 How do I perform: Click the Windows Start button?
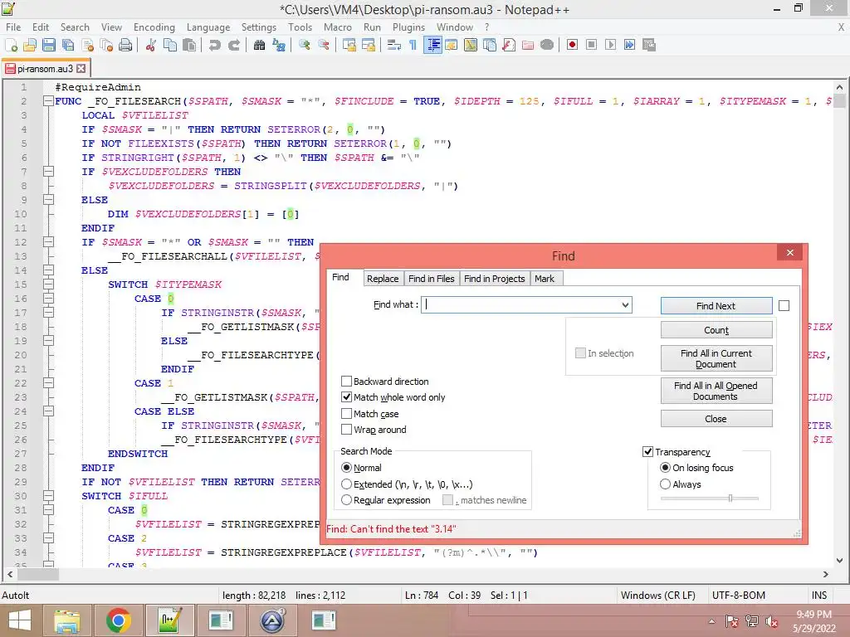(x=20, y=620)
